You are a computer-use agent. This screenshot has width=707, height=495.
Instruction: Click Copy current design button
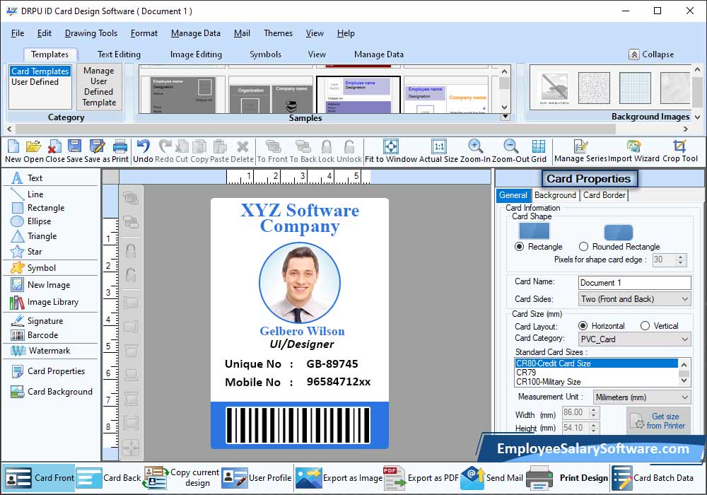point(182,478)
